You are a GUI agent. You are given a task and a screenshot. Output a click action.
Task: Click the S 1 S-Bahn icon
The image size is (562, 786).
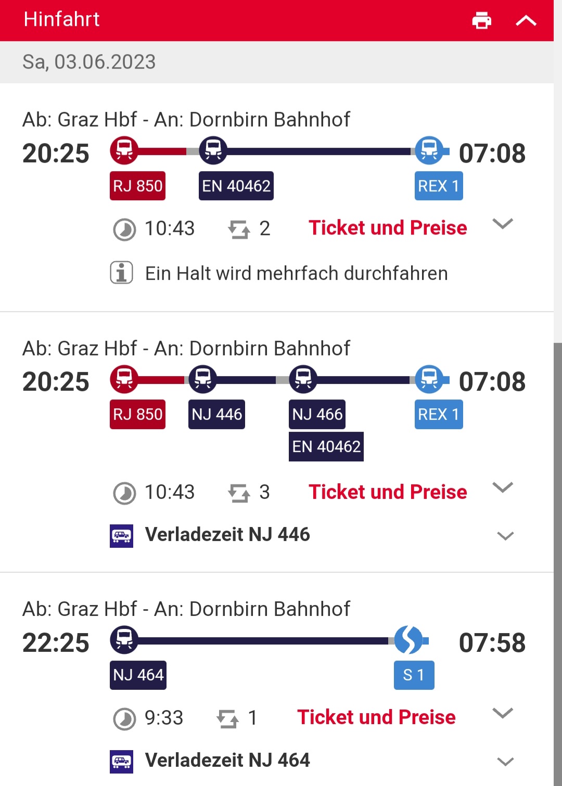[x=408, y=640]
